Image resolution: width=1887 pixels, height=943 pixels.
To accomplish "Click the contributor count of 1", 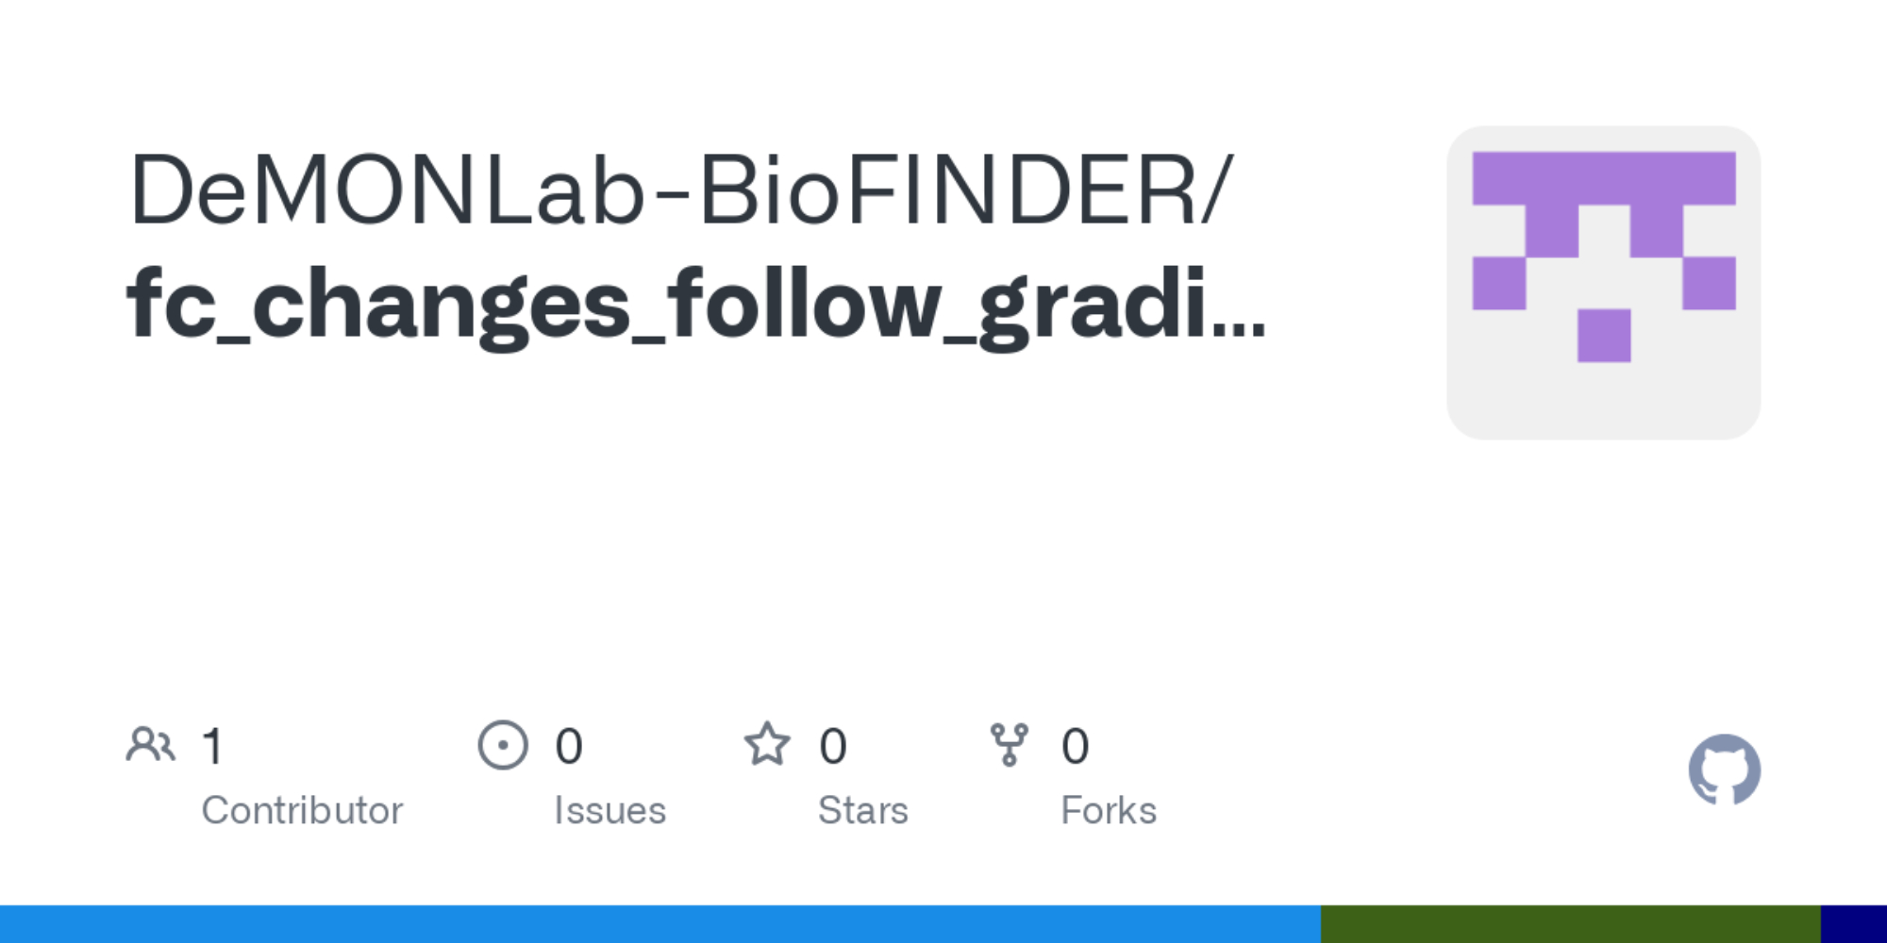I will pyautogui.click(x=213, y=746).
